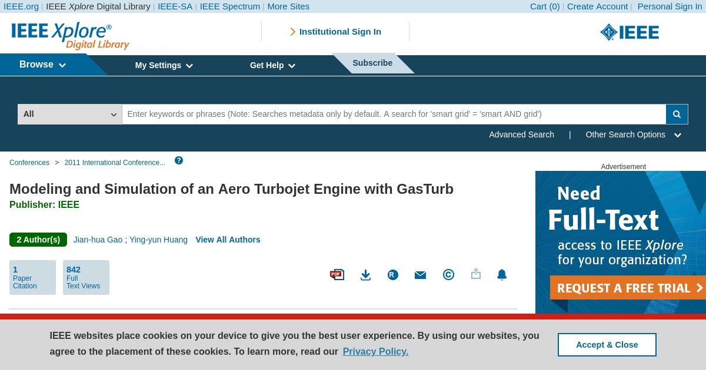
Task: Open Advanced Search
Action: tap(521, 134)
